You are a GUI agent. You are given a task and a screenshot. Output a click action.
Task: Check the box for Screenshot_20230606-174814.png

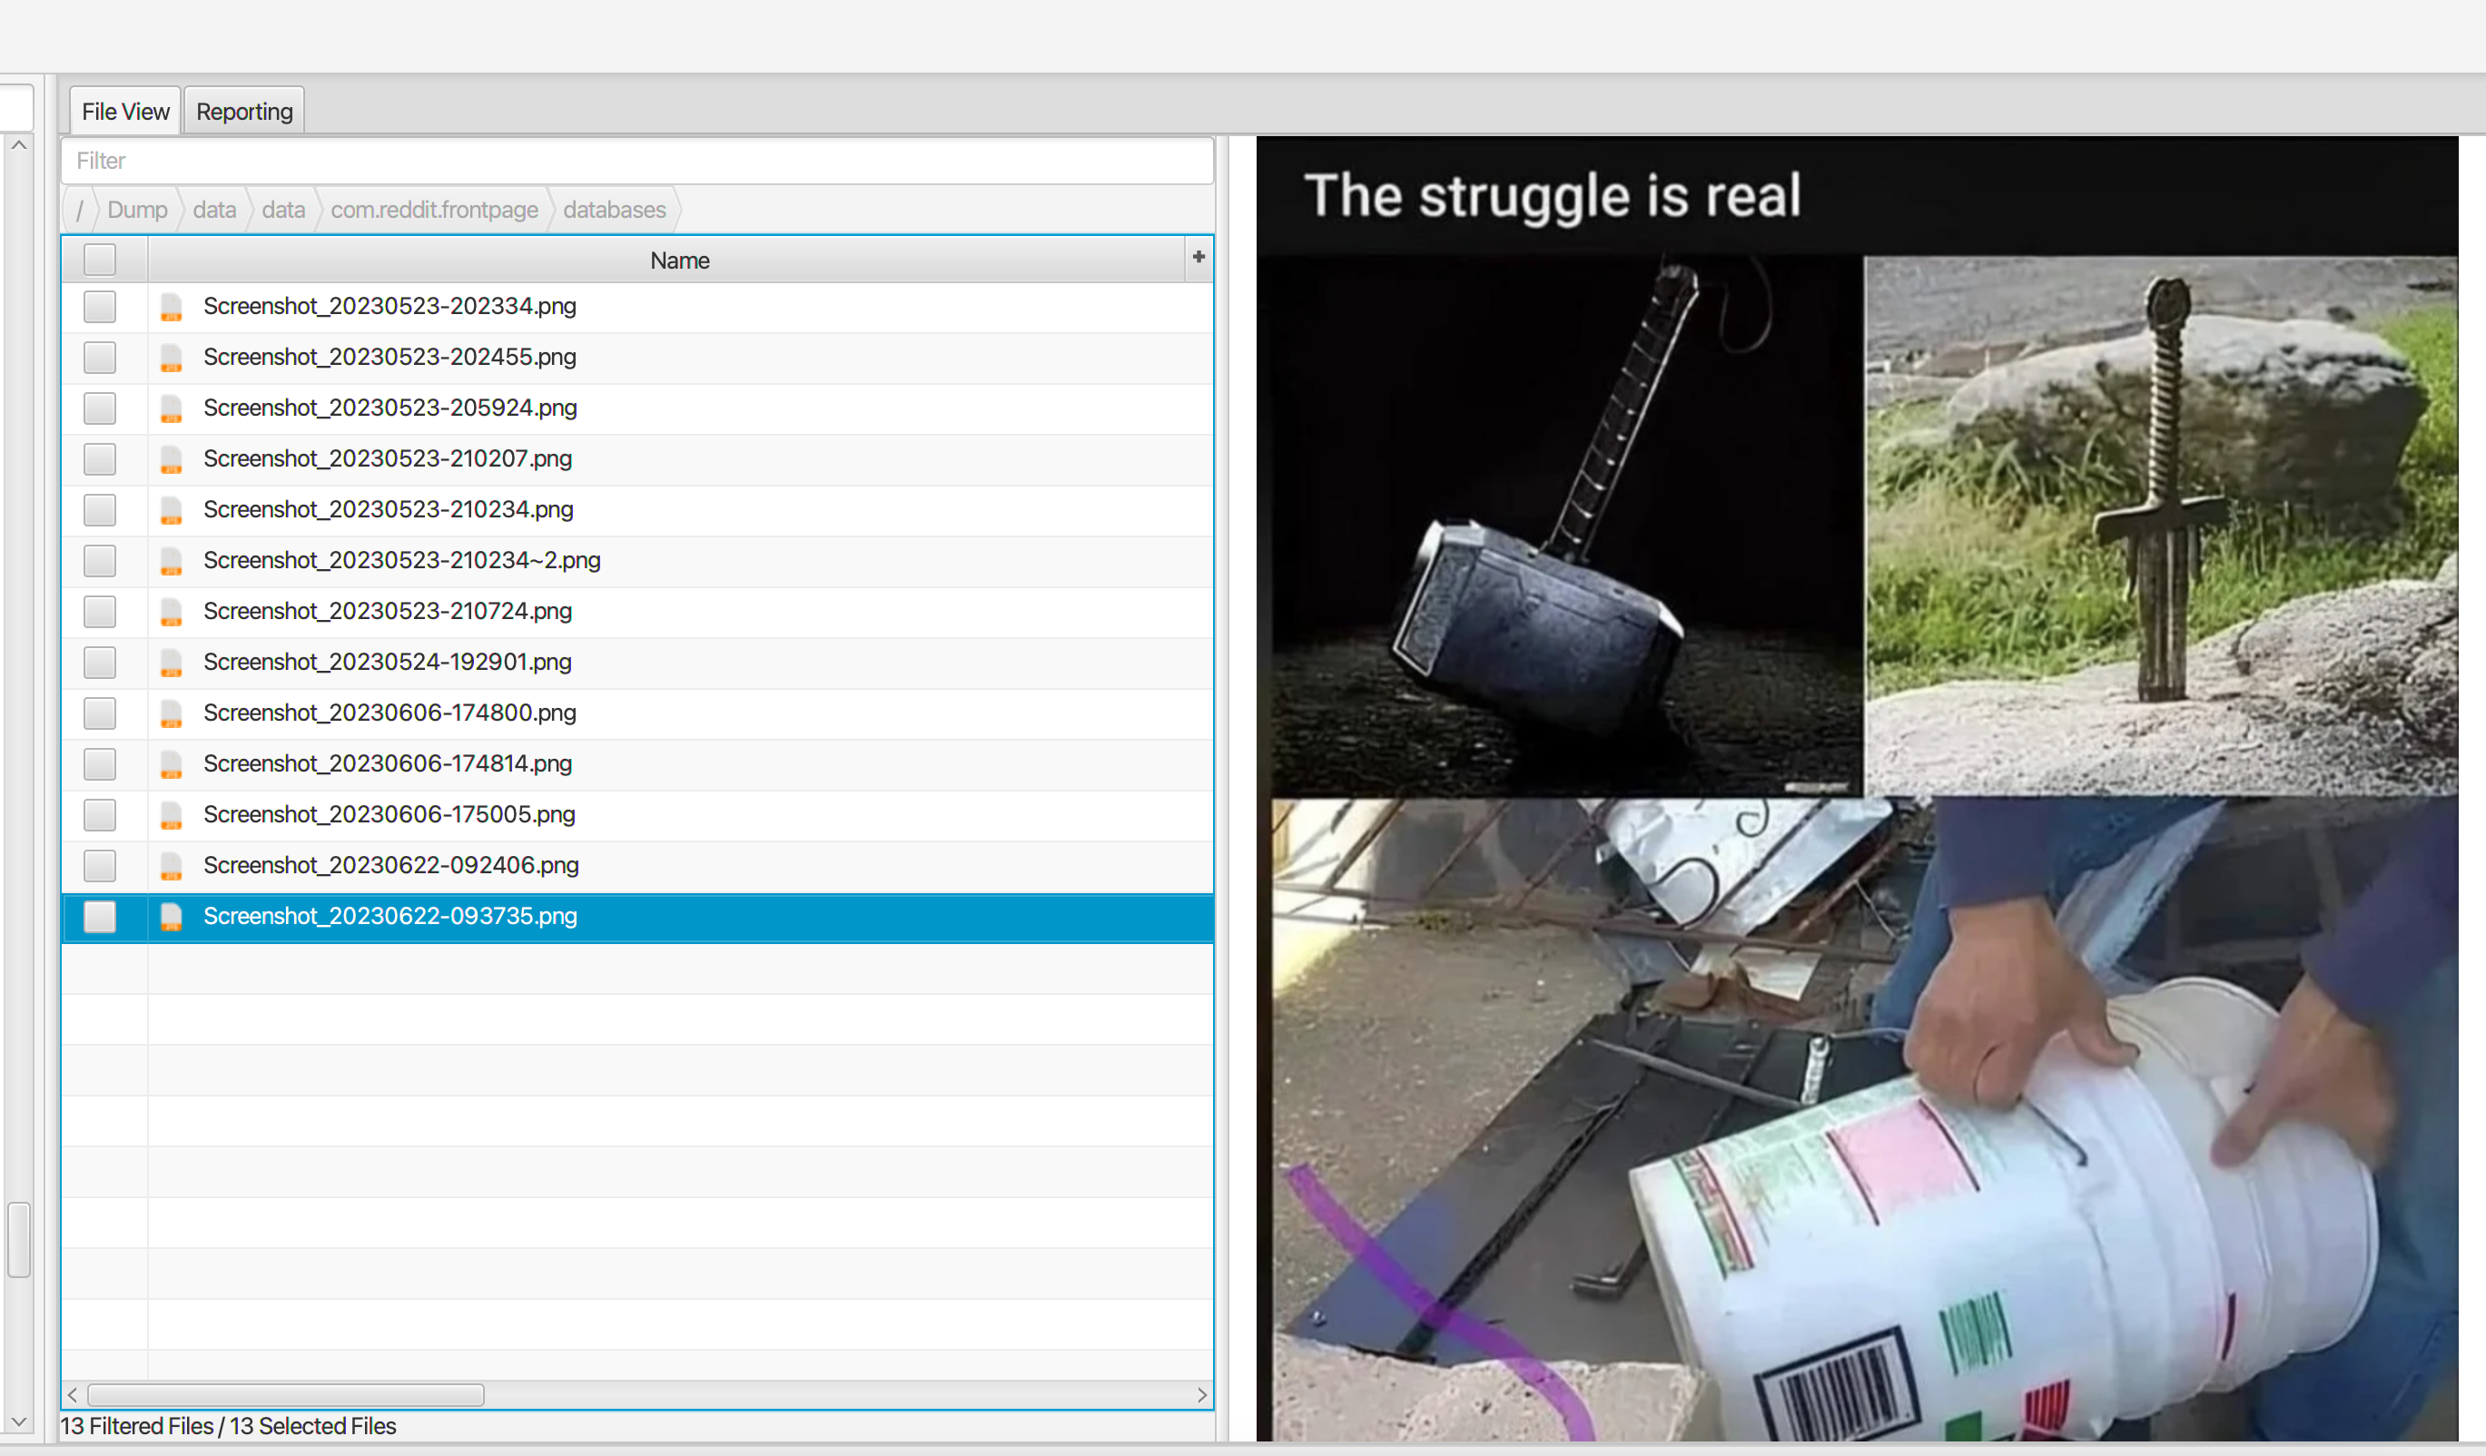tap(100, 763)
